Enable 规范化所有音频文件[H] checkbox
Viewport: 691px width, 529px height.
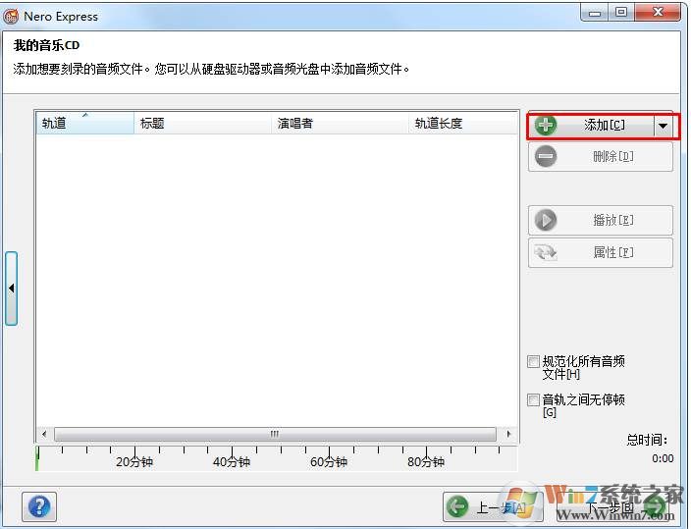point(533,362)
